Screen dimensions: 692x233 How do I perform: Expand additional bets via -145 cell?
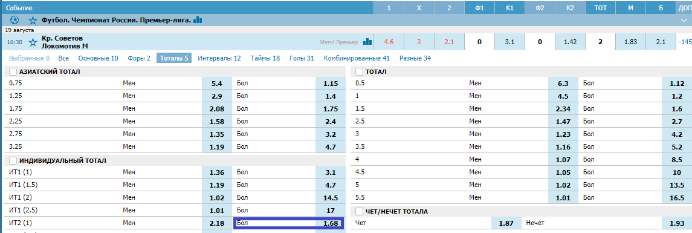[684, 42]
